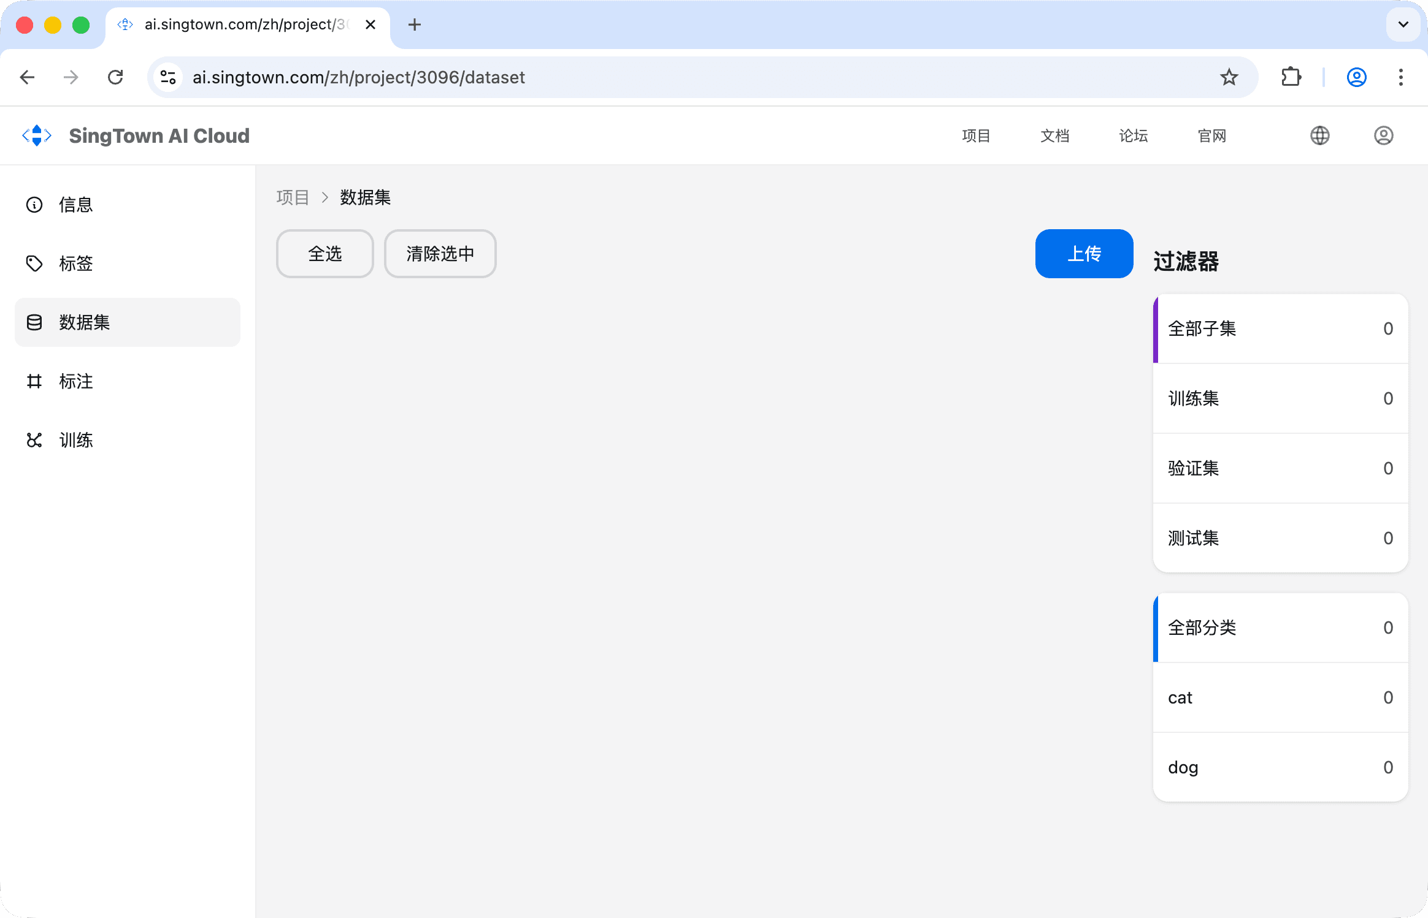Open the language globe icon
The width and height of the screenshot is (1428, 918).
coord(1319,135)
